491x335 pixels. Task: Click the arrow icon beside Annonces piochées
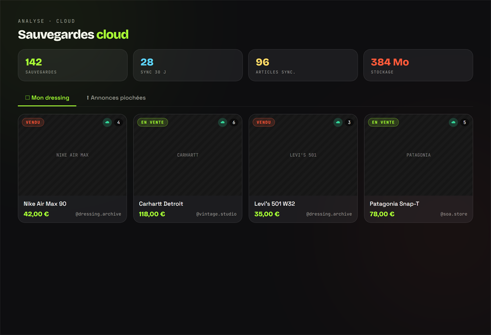coord(87,98)
